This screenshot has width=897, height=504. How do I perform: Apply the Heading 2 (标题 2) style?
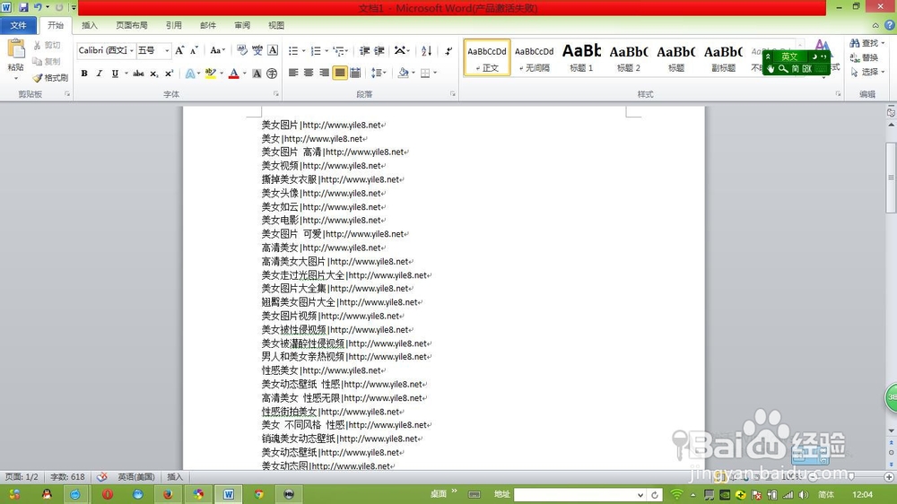click(x=629, y=57)
